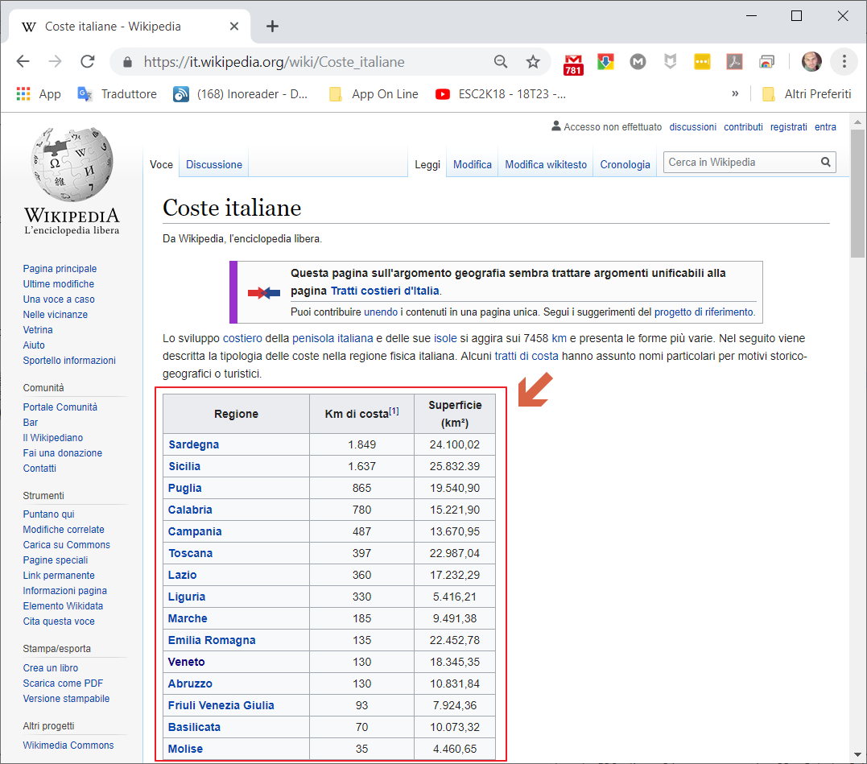867x764 pixels.
Task: Open the Cronologia tab
Action: pos(625,164)
